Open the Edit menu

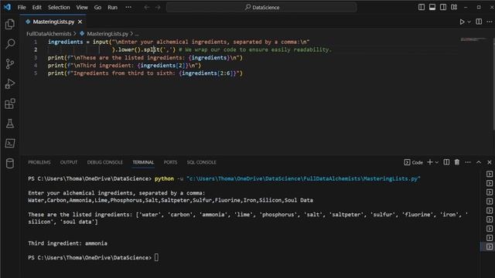click(x=36, y=7)
